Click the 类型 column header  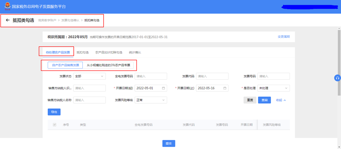coord(83,125)
